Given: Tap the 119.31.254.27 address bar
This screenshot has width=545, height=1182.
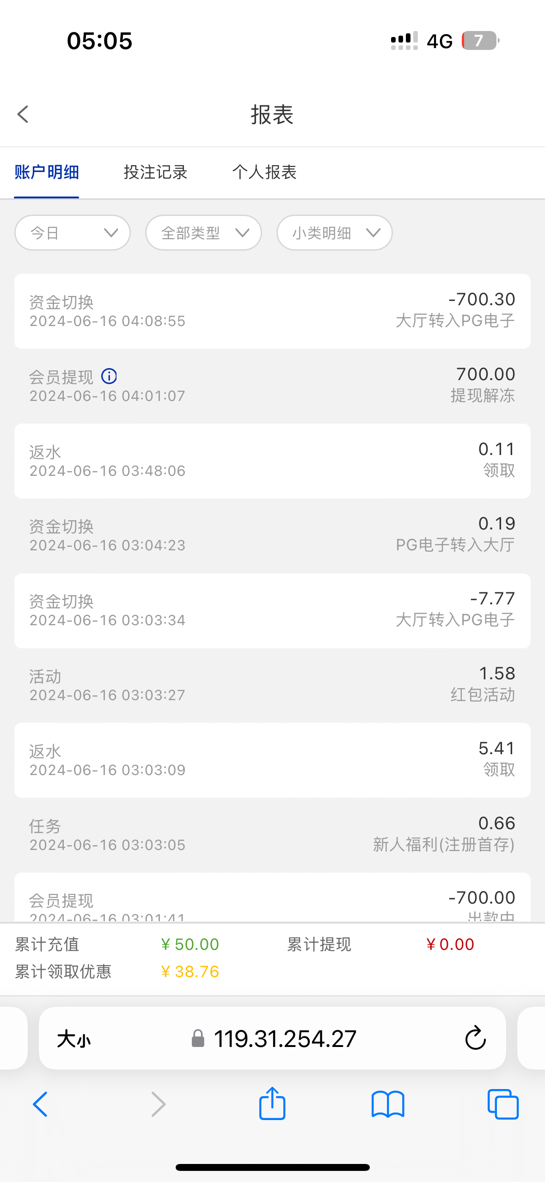Looking at the screenshot, I should [x=284, y=1039].
